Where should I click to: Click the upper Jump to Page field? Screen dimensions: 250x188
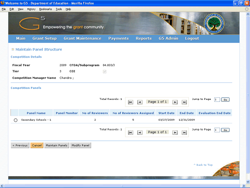point(217,99)
